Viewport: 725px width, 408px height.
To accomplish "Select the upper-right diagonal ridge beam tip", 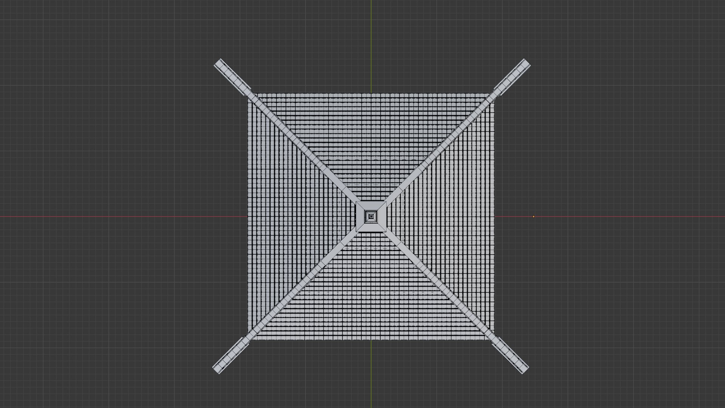I will click(525, 64).
